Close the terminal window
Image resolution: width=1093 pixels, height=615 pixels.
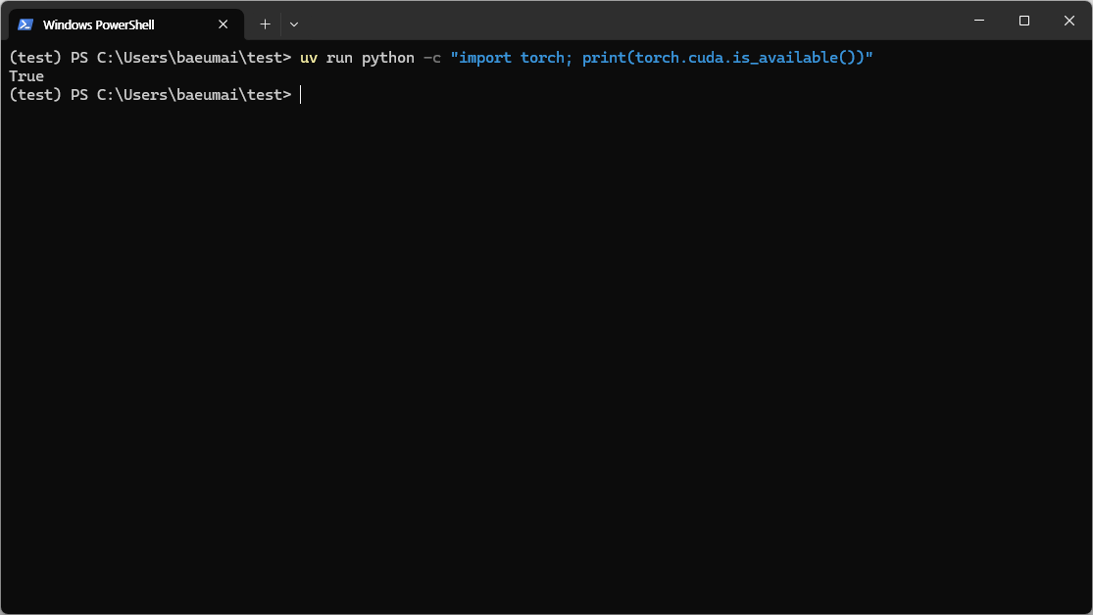click(x=1069, y=21)
